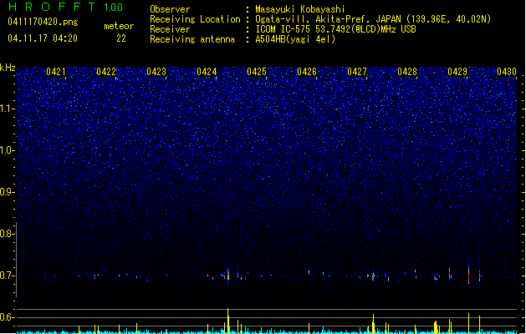Click the 0428 time marker
The image size is (526, 334).
407,72
